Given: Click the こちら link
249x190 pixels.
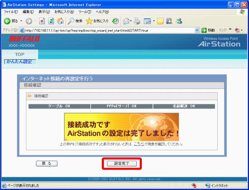Looking at the screenshot, I should pyautogui.click(x=139, y=144).
